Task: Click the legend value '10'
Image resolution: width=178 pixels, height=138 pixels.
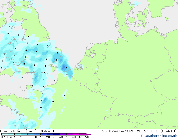Action: [x=35, y=137]
